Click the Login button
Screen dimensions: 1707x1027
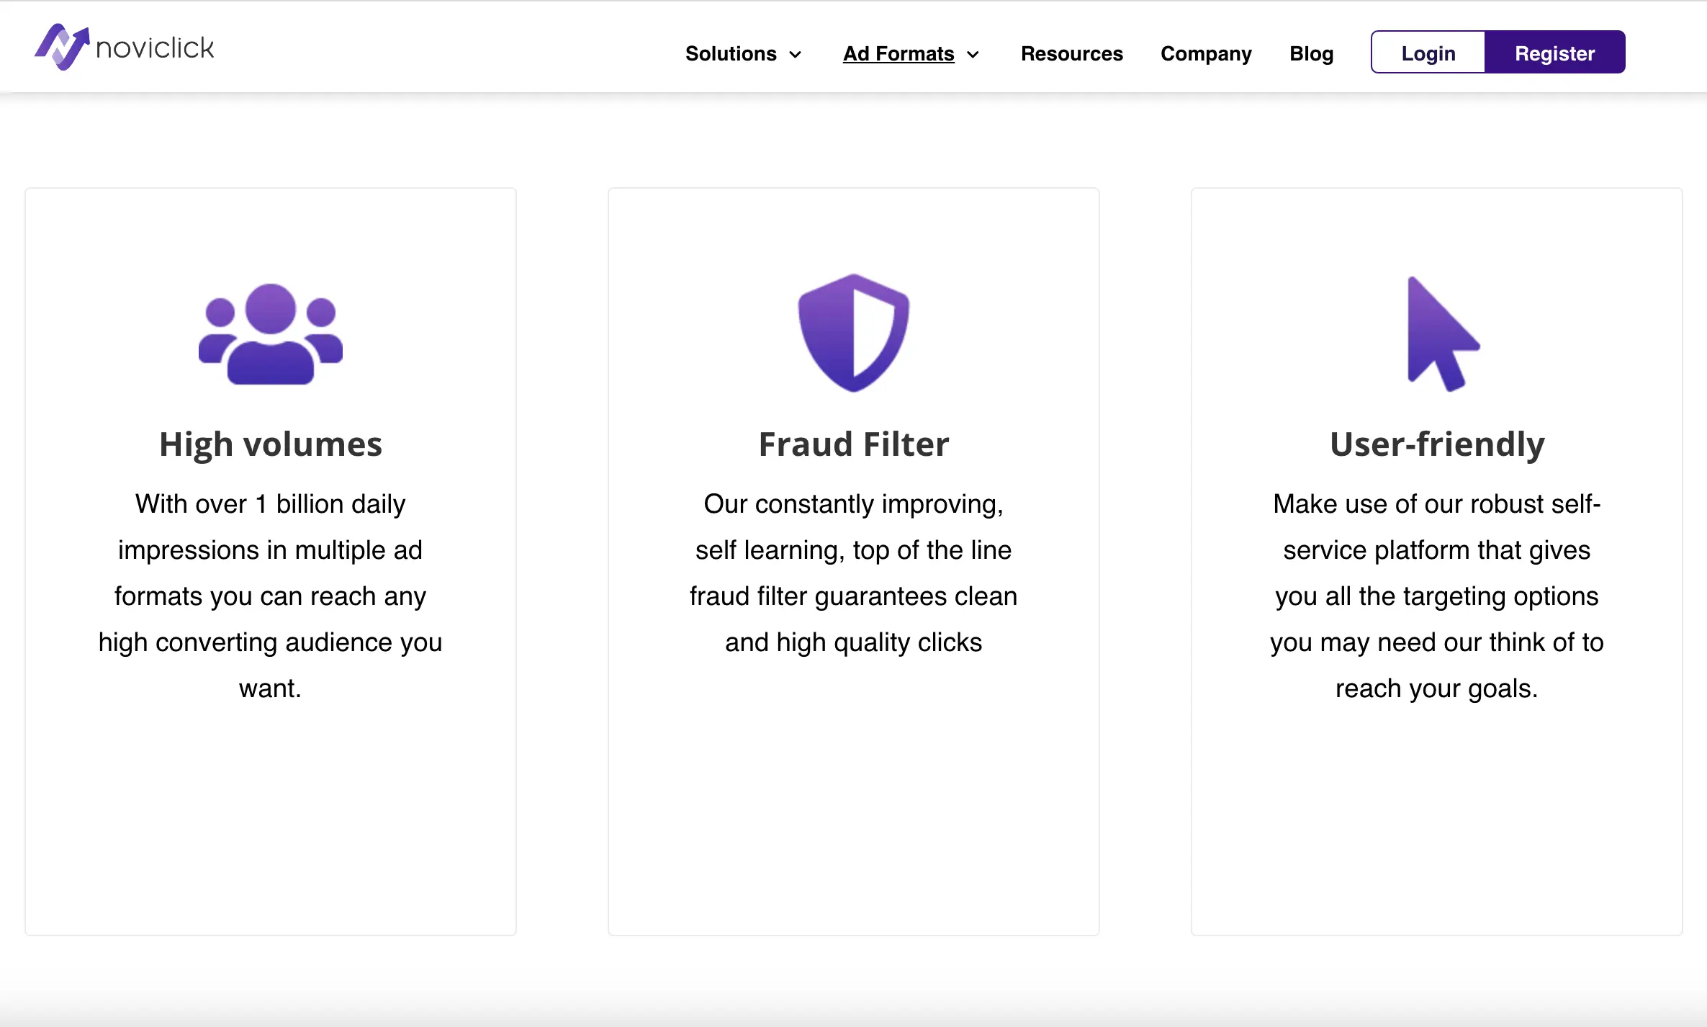tap(1428, 53)
